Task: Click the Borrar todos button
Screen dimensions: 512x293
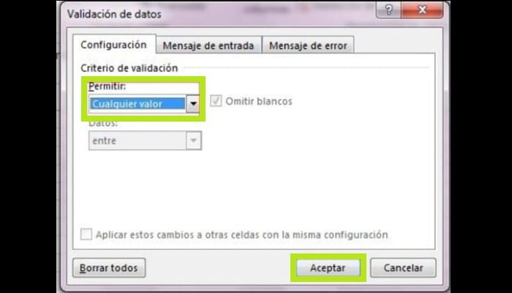Action: [109, 268]
